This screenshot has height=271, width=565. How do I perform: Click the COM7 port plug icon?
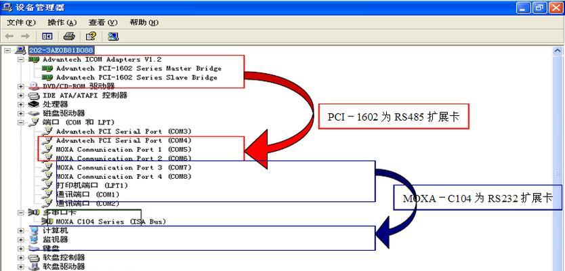(47, 167)
